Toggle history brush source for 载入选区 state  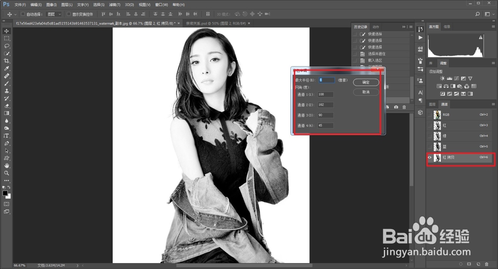point(355,60)
